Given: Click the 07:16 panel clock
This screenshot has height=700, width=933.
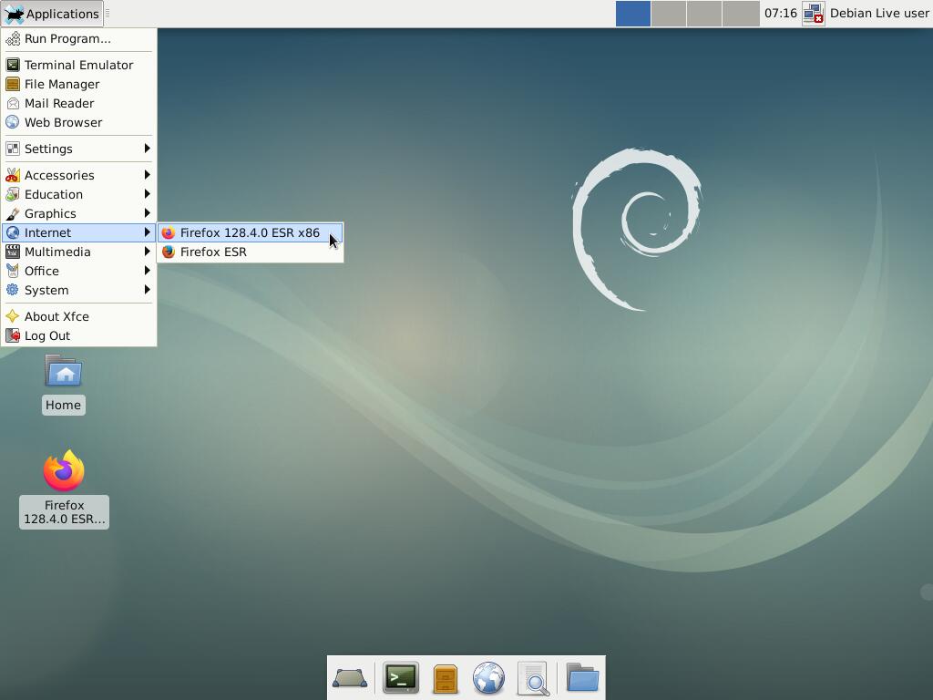Looking at the screenshot, I should coord(780,14).
